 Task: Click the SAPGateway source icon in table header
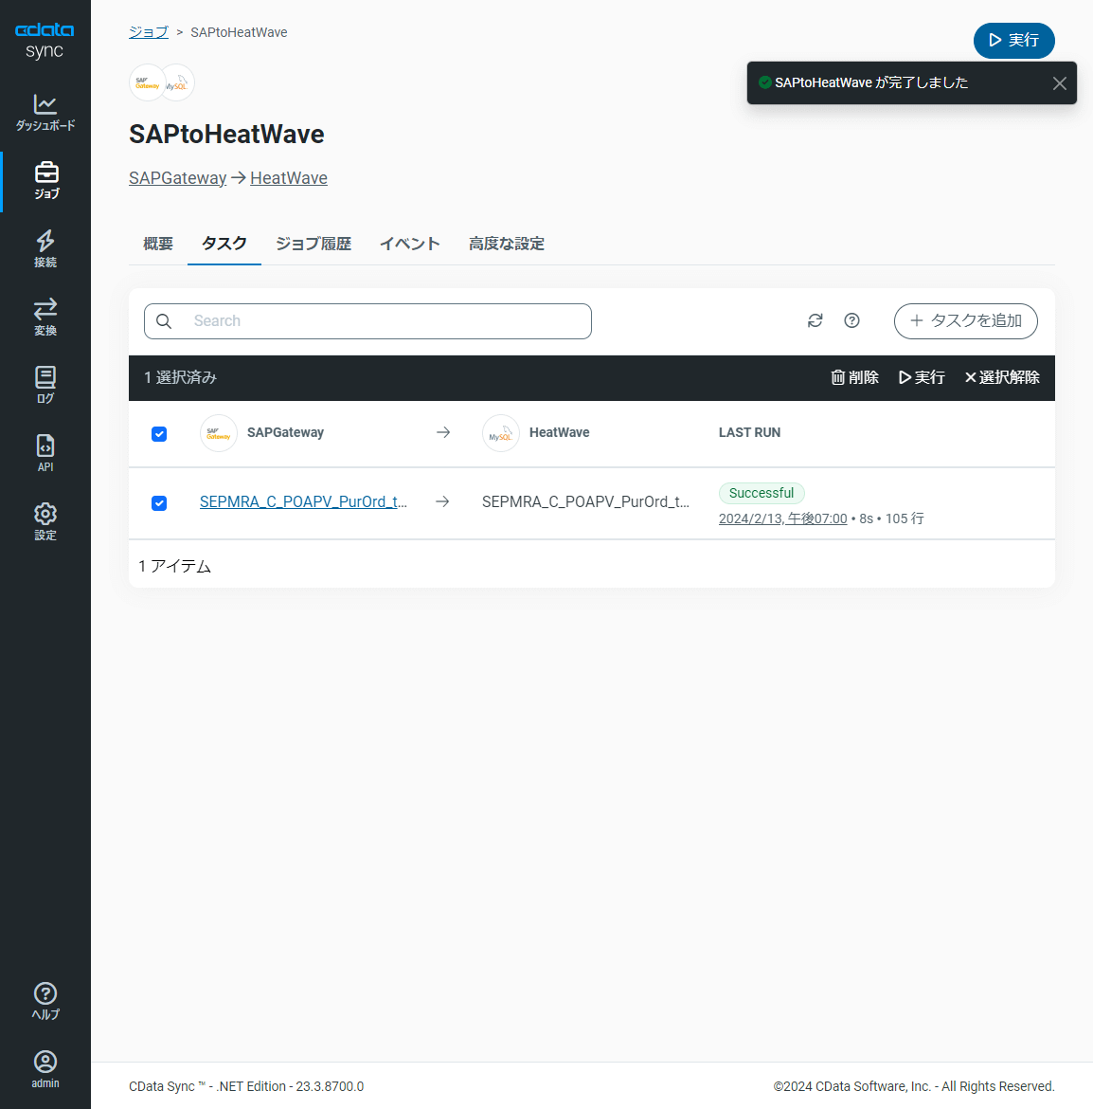click(219, 433)
